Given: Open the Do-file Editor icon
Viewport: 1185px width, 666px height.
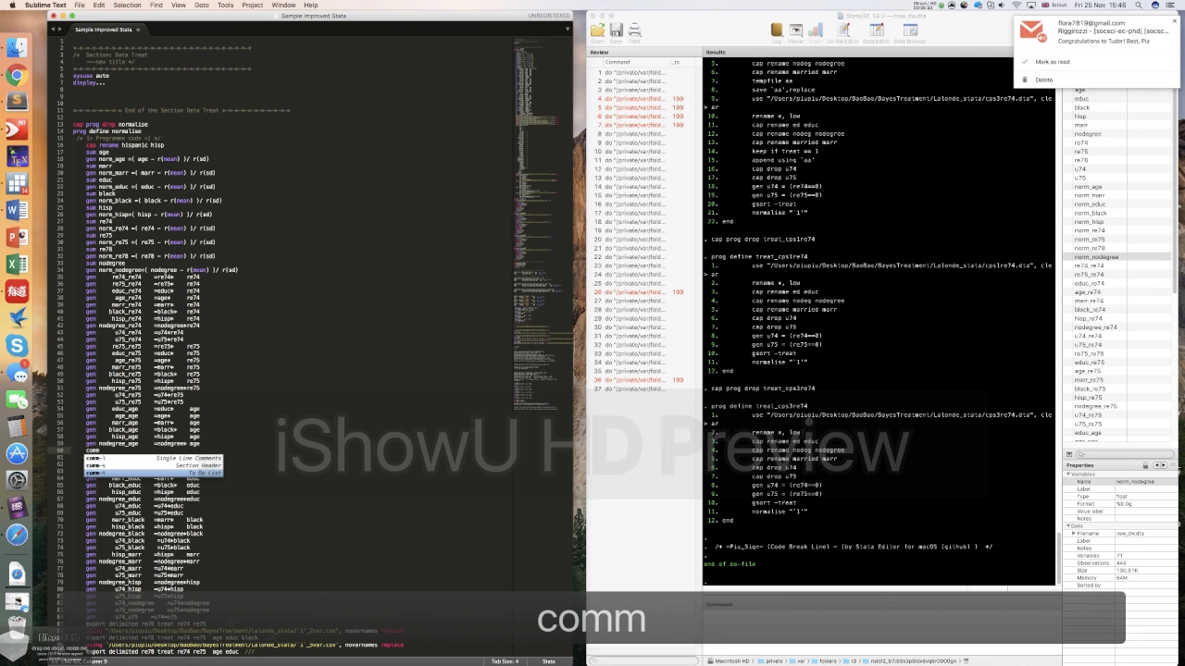Looking at the screenshot, I should tap(842, 32).
